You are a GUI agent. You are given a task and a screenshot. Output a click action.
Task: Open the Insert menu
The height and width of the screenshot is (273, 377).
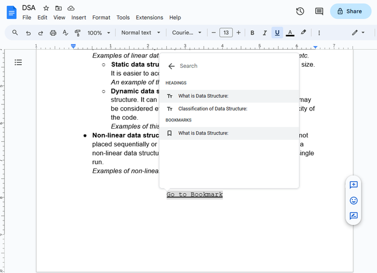pos(79,18)
